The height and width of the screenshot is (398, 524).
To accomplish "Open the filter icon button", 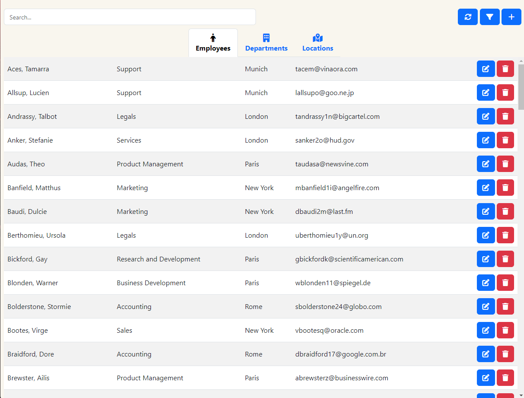I will point(489,17).
